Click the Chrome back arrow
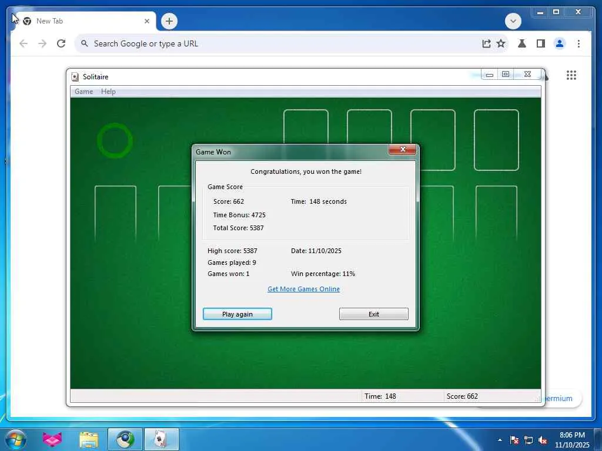The image size is (602, 451). point(24,43)
